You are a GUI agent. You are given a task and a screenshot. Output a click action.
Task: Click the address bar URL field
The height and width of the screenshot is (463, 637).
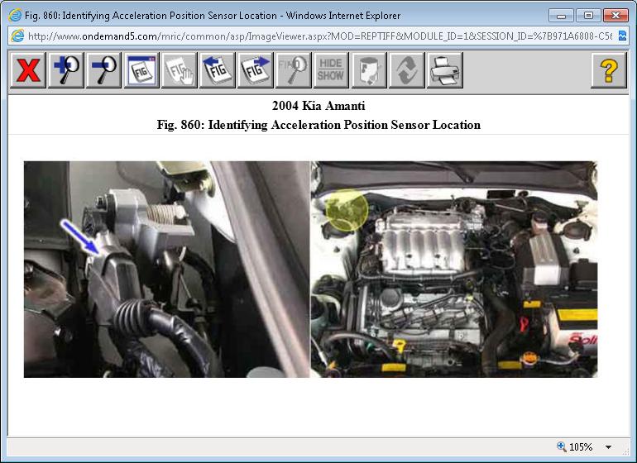320,36
